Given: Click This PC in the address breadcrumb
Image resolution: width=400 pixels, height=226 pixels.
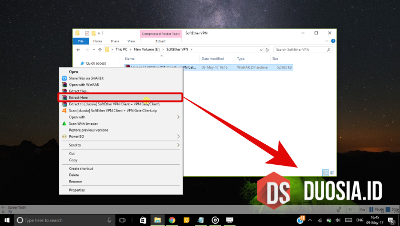Looking at the screenshot, I should [x=121, y=49].
